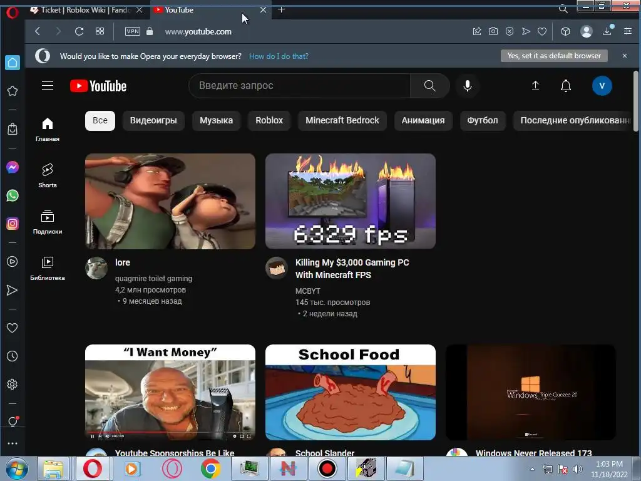Click Yes, set it as default browser
641x481 pixels.
554,56
